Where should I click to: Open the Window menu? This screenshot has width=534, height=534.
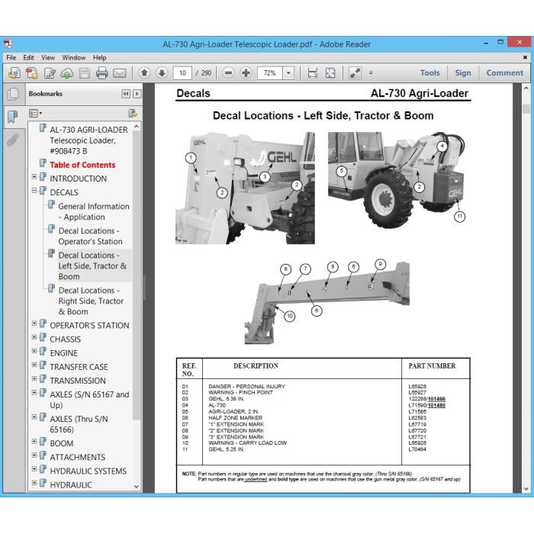pyautogui.click(x=73, y=57)
